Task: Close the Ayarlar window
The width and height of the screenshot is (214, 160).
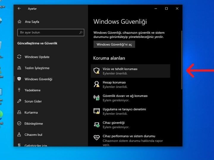Action: tap(177, 9)
